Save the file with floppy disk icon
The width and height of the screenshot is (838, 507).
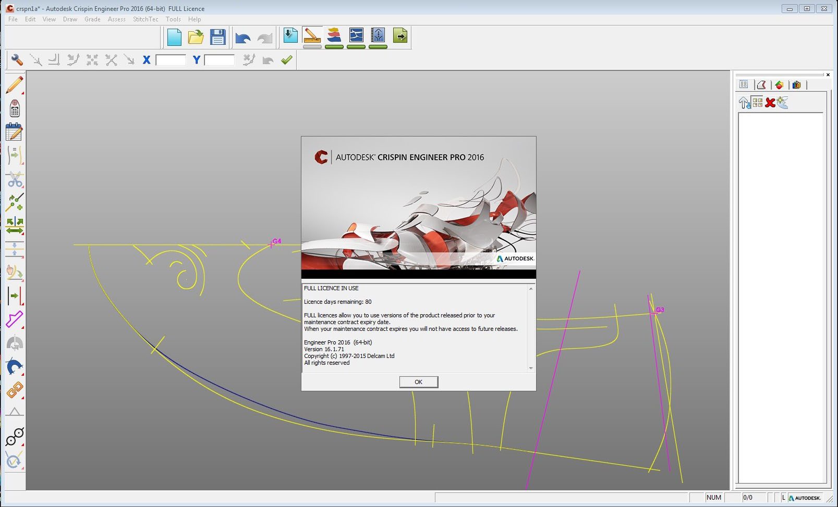[217, 36]
